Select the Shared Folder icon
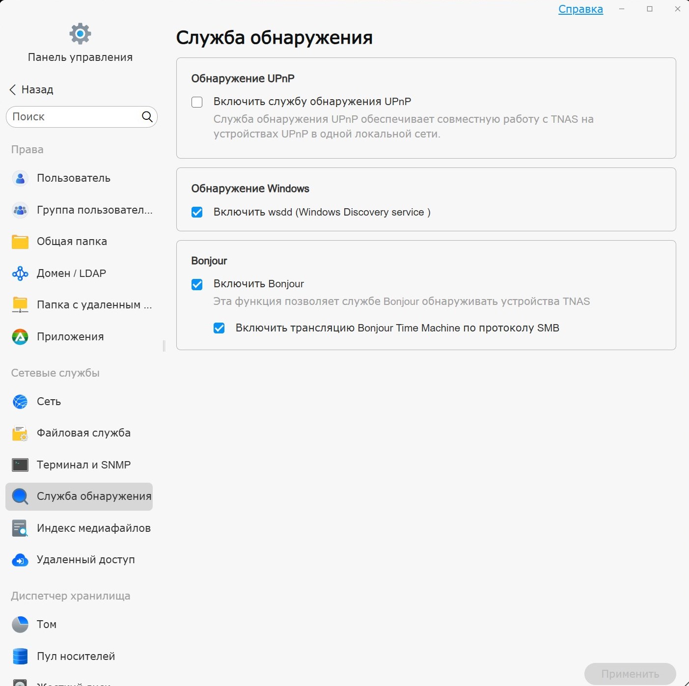Image resolution: width=689 pixels, height=686 pixels. tap(20, 242)
